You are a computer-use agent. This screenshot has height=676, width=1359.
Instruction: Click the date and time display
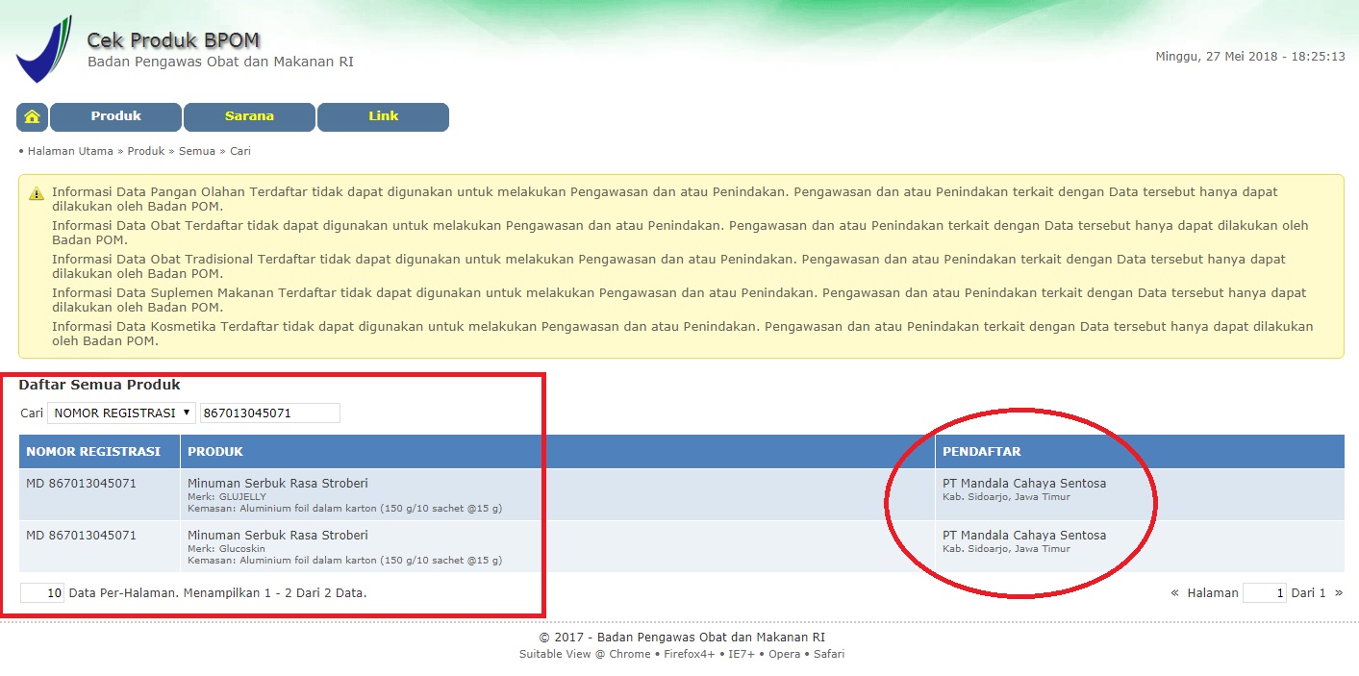(1249, 57)
